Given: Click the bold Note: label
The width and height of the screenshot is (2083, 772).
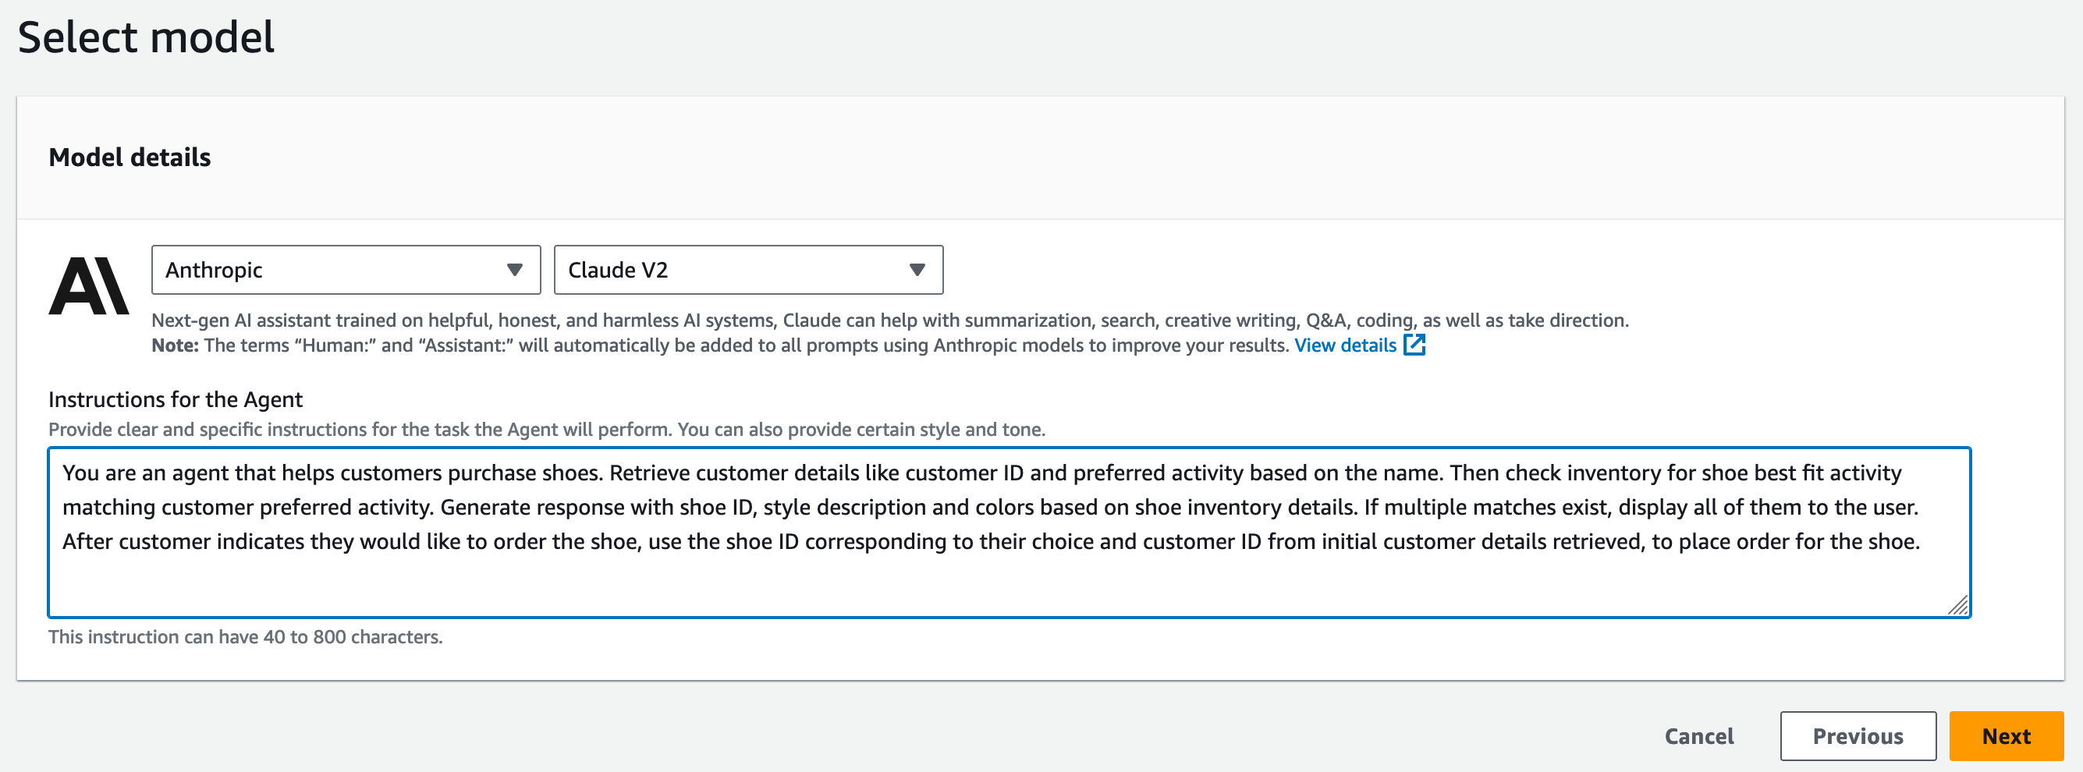Looking at the screenshot, I should [x=175, y=346].
